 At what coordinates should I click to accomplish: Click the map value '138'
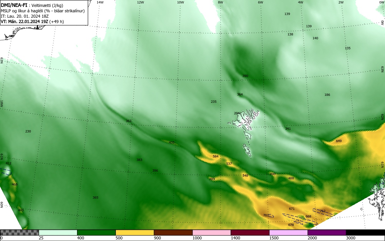point(290,34)
